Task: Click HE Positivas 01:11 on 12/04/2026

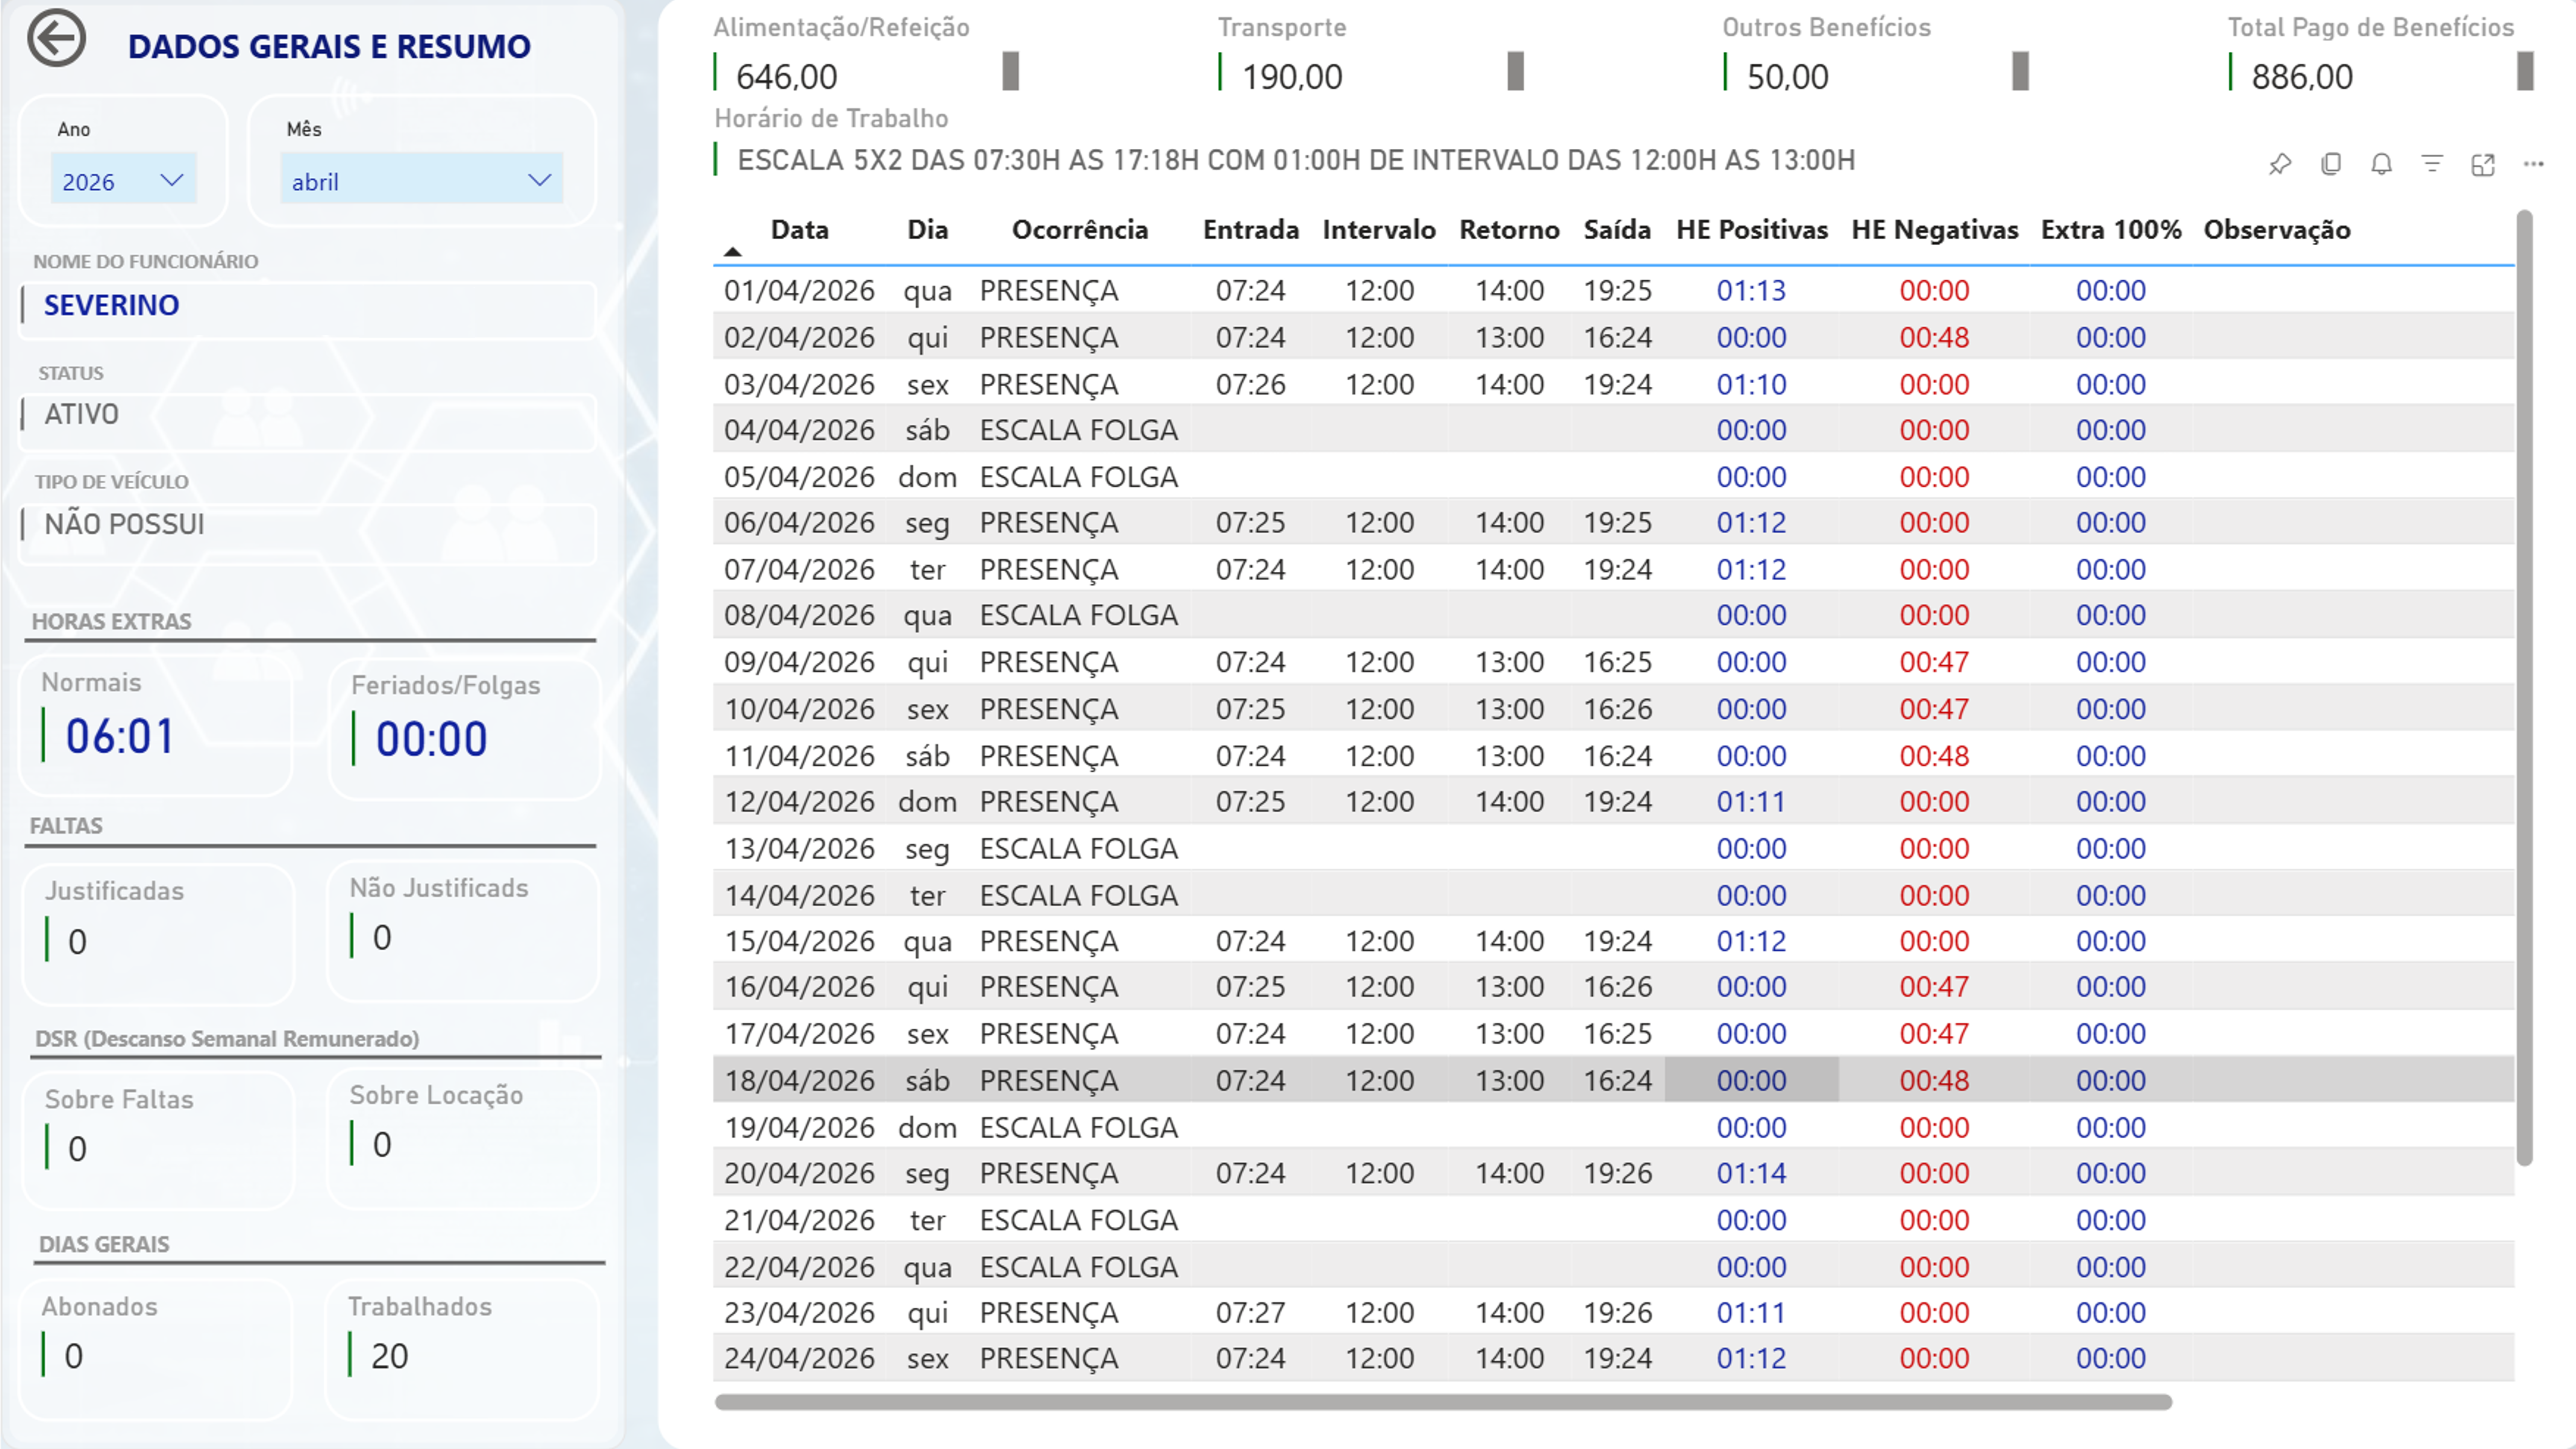Action: click(x=1751, y=802)
